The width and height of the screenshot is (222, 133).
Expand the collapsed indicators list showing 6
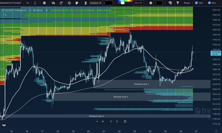pyautogui.click(x=4, y=15)
